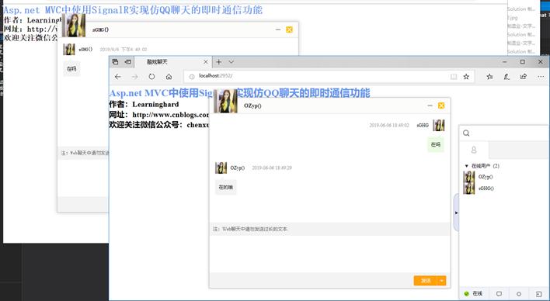Click OZyp() avatar in chat header
The width and height of the screenshot is (550, 301).
(225, 101)
